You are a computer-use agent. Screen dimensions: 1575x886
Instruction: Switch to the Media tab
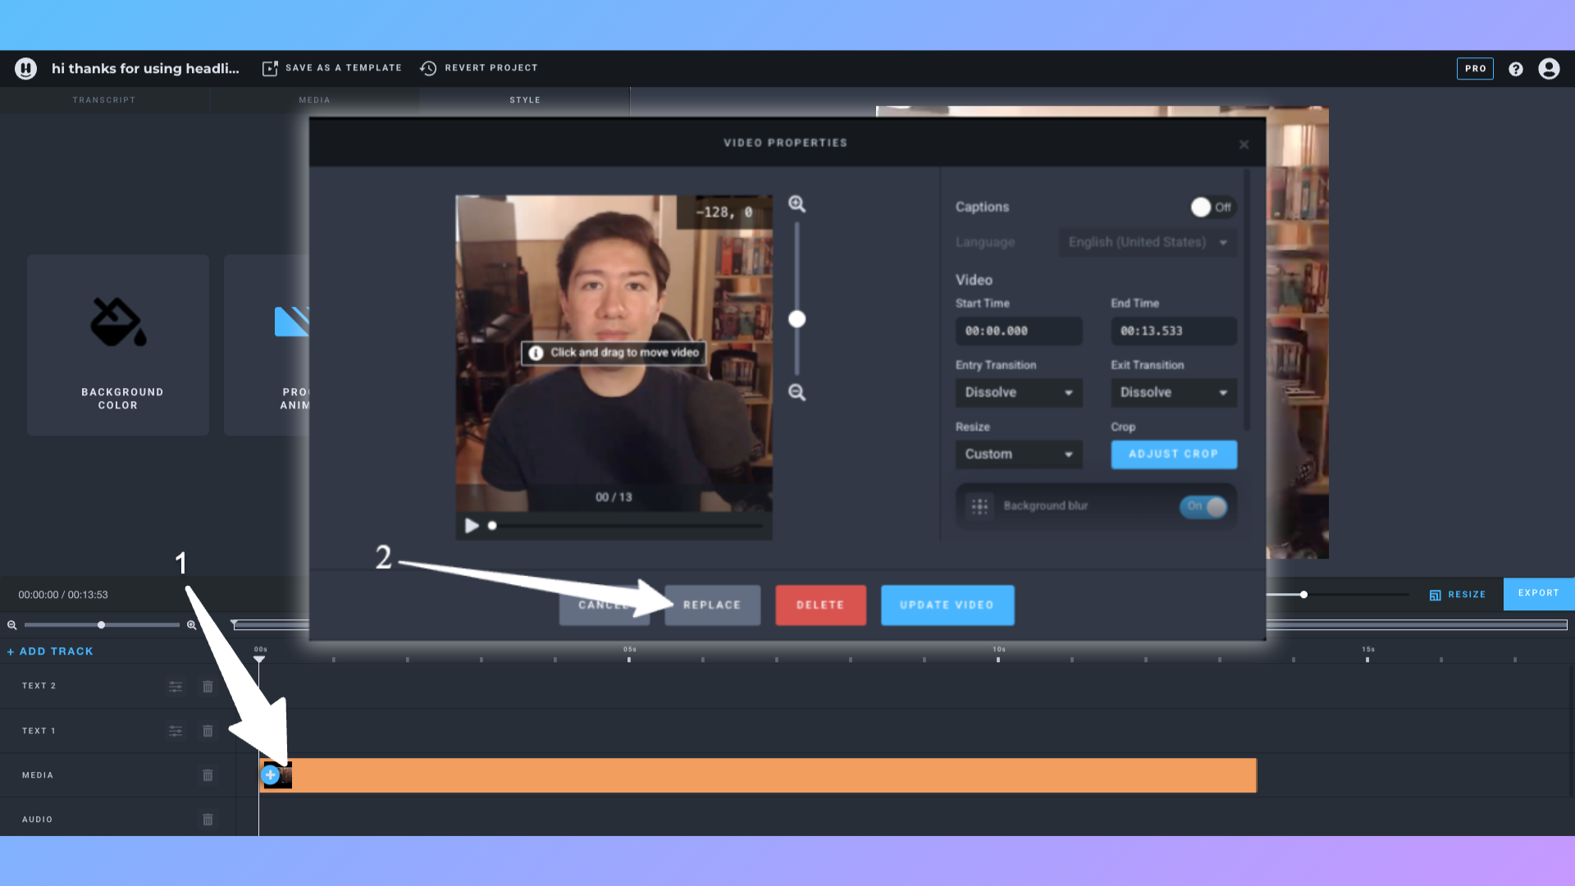(314, 100)
